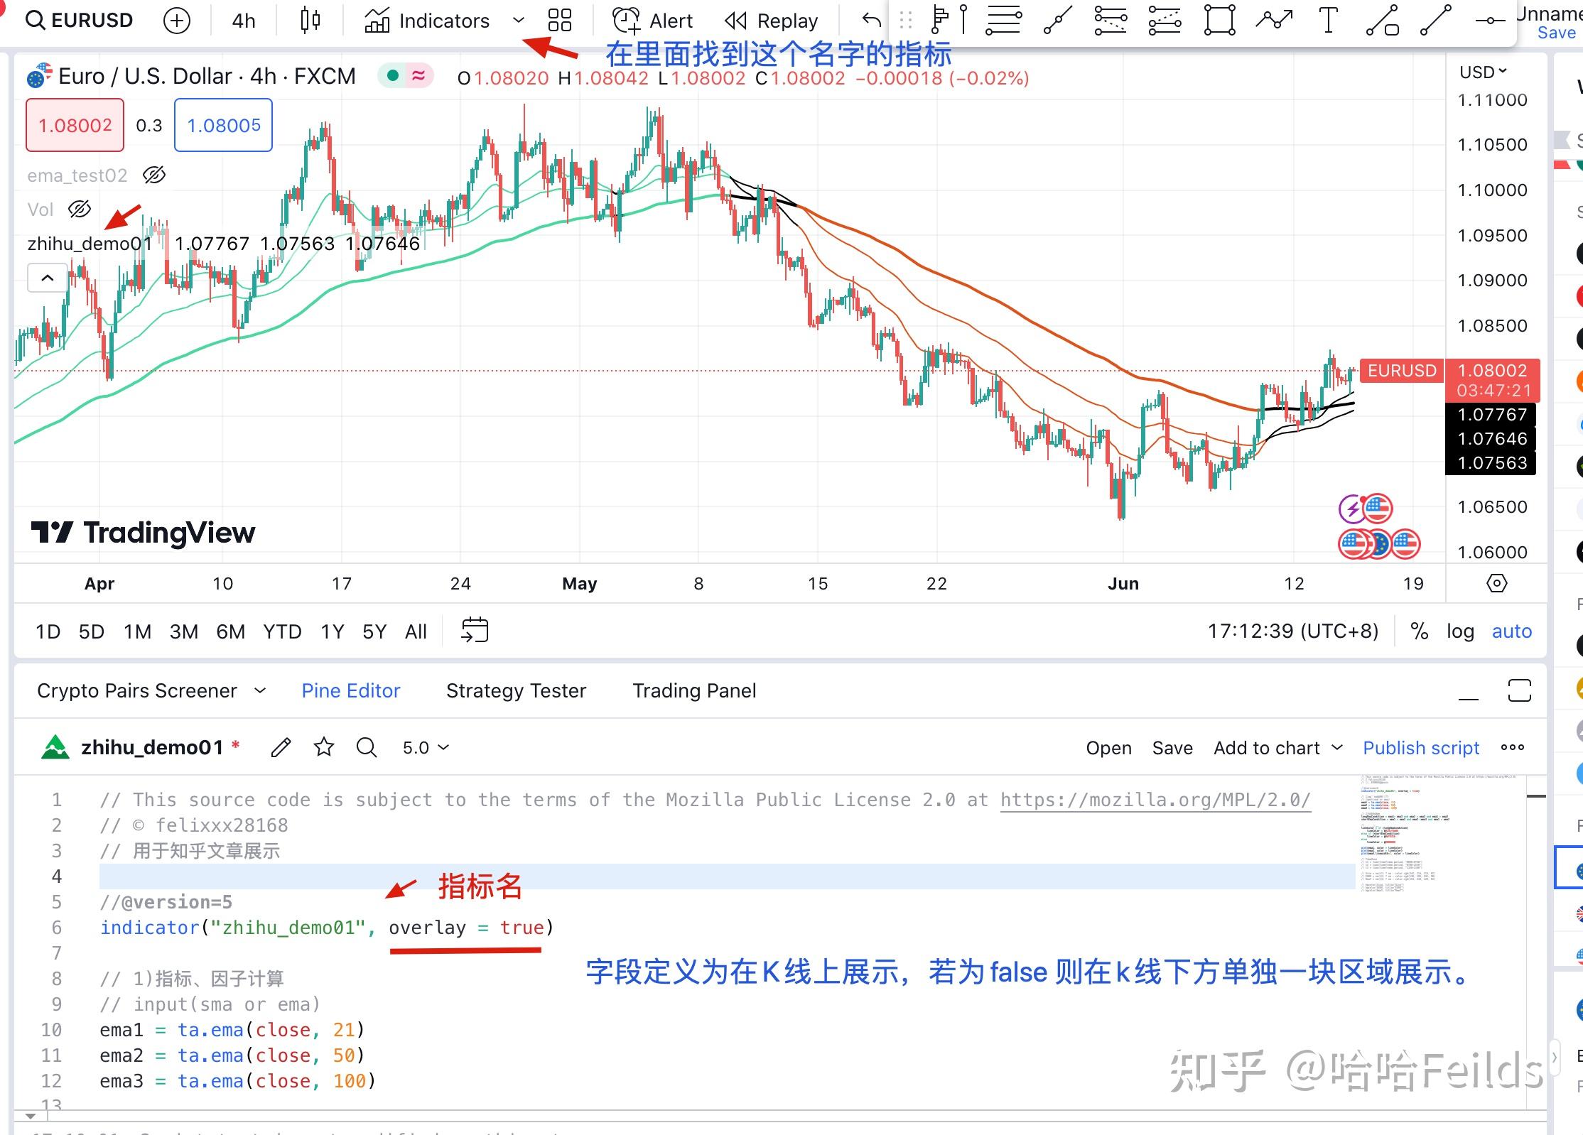Open the Go to date calendar
This screenshot has width=1583, height=1135.
click(475, 630)
